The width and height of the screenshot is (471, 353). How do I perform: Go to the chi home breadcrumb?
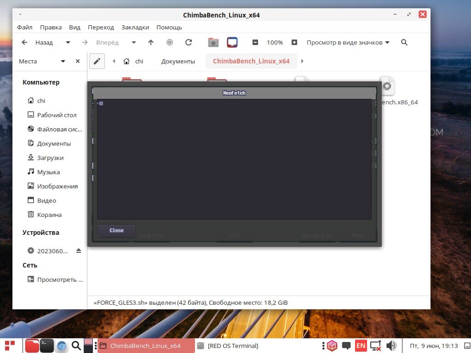click(x=133, y=61)
